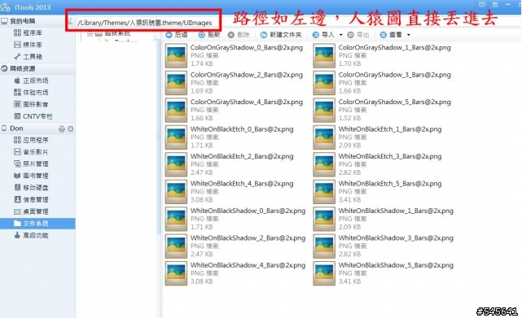Select file ColorOnGrayShadow_3_Bars@2x.png
This screenshot has width=522, height=318.
click(382, 82)
